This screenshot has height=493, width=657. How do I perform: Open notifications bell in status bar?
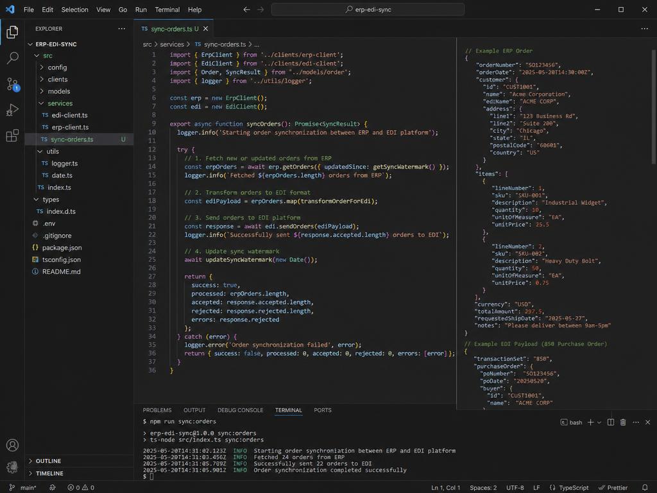coord(645,488)
